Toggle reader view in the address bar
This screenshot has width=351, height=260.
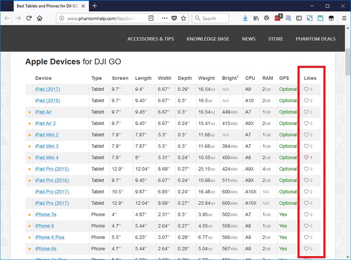click(151, 18)
